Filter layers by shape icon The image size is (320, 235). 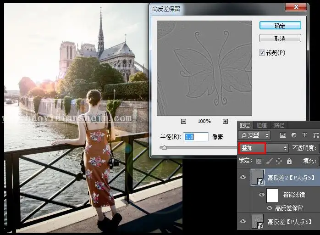tap(316, 135)
